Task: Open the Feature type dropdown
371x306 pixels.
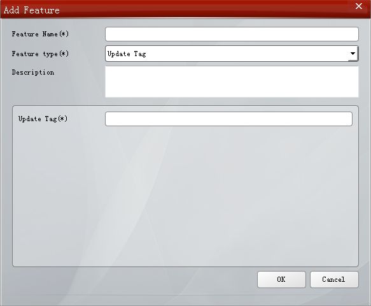Action: click(x=232, y=54)
